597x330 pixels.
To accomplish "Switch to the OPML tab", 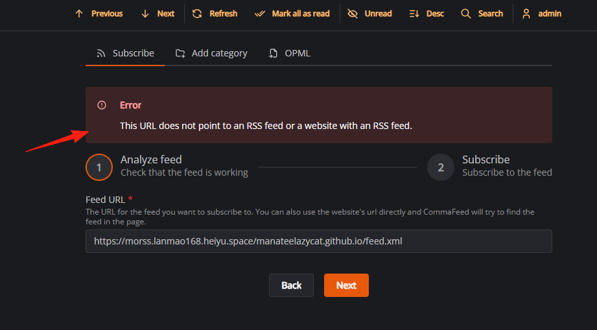I will coord(289,54).
